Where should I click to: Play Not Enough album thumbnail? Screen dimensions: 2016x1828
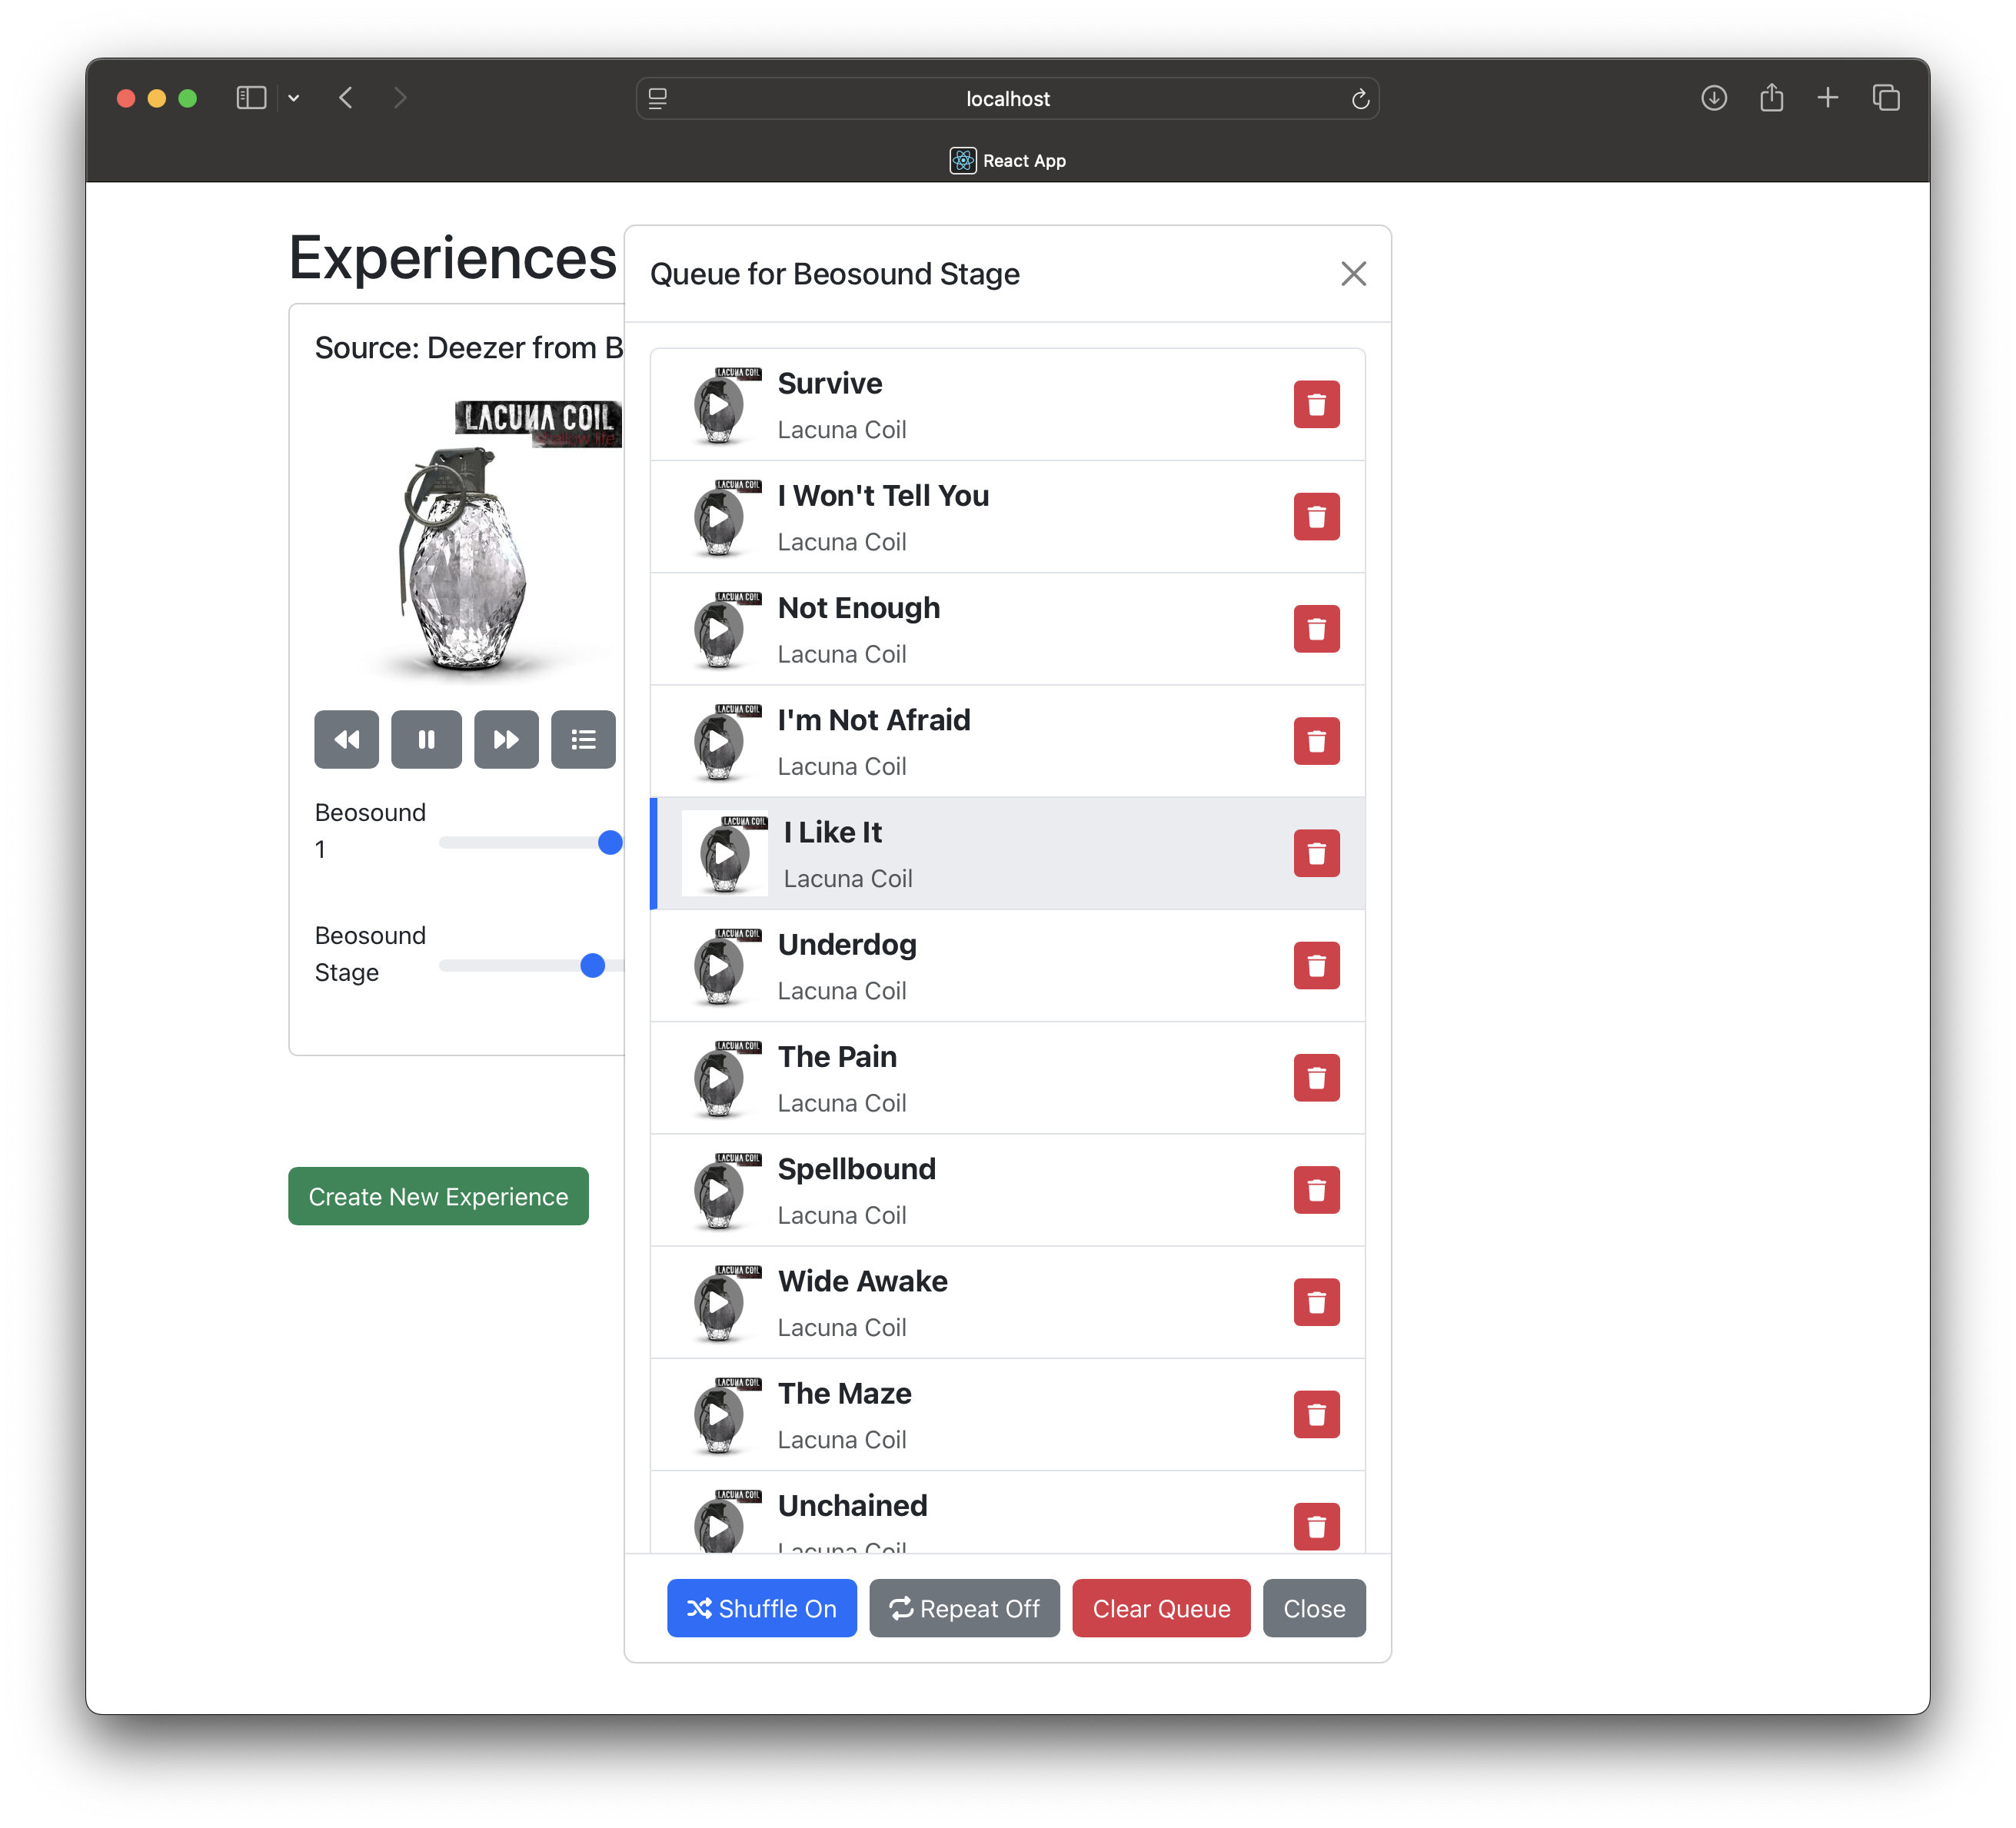click(x=719, y=629)
